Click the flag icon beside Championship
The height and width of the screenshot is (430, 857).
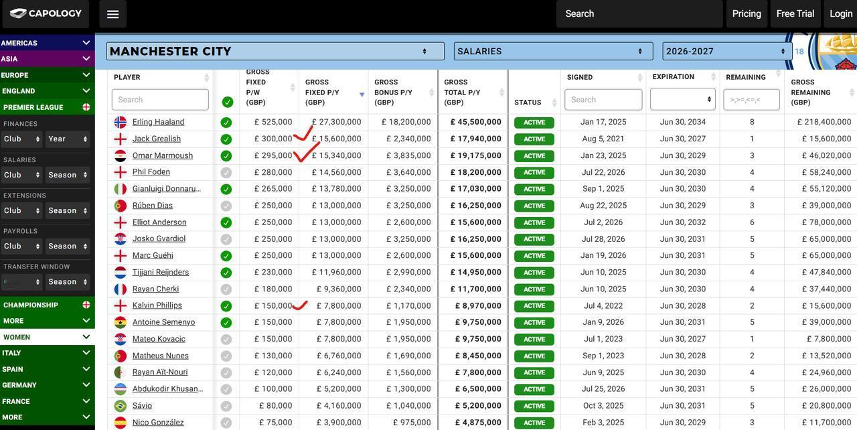click(86, 305)
